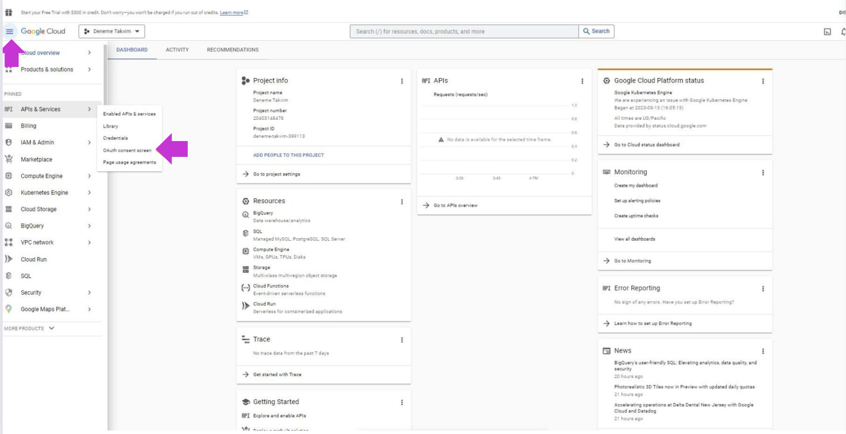846x434 pixels.
Task: Open the Cloud Shell terminal icon
Action: (x=827, y=32)
